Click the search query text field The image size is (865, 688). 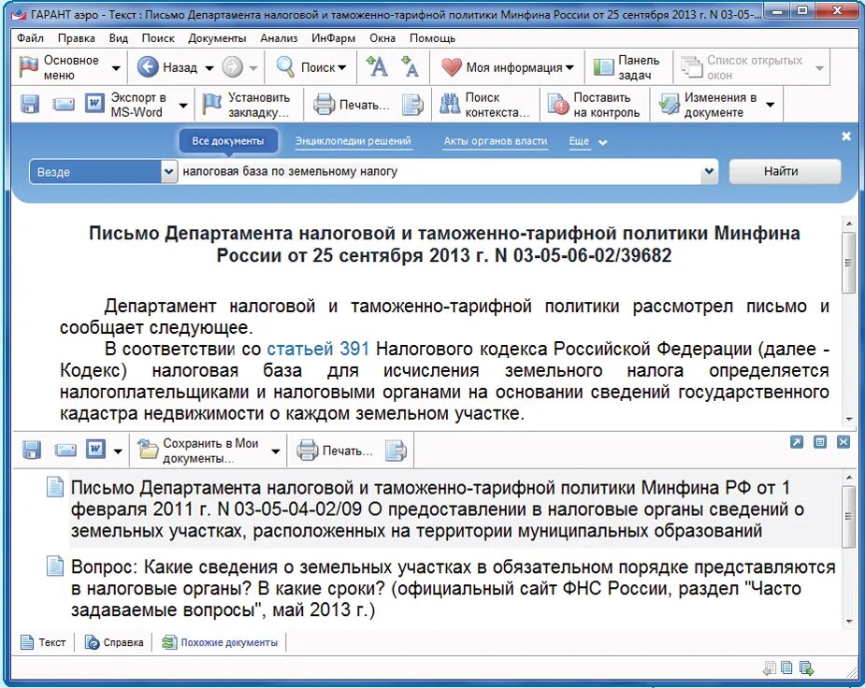point(440,171)
